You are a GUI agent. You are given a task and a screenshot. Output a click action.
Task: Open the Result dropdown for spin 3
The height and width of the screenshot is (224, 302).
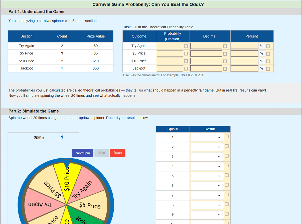click(x=207, y=156)
